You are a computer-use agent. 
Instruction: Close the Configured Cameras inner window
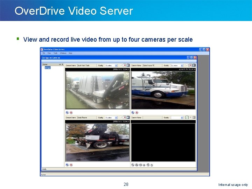[x=195, y=57]
